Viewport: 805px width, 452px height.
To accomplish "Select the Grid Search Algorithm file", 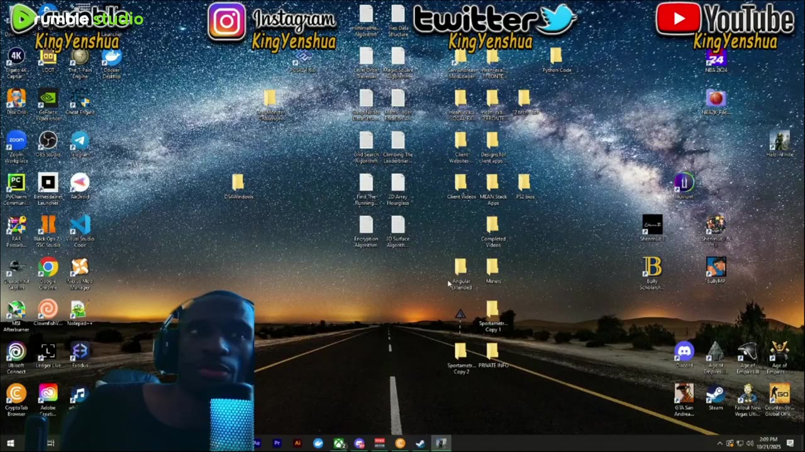I will coord(366,148).
